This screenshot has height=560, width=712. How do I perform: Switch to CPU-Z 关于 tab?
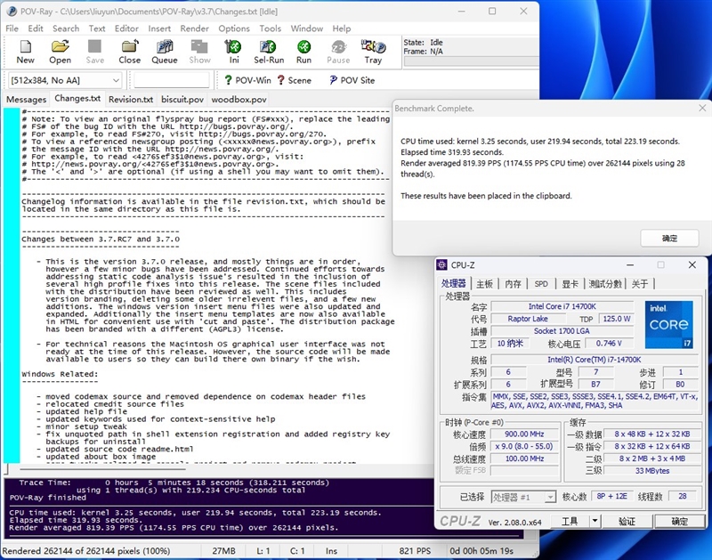(640, 284)
